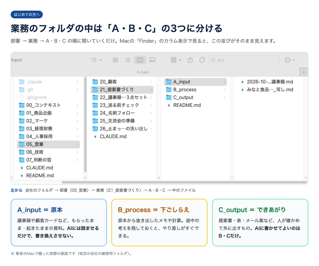Select the .git folder
Screen dimensions: 319x266
pyautogui.click(x=48, y=90)
